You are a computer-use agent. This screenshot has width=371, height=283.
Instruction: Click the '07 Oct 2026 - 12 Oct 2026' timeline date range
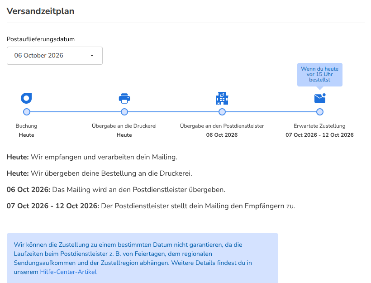[319, 135]
